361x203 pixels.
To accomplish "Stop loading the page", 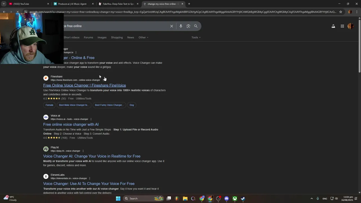I will pyautogui.click(x=17, y=12).
